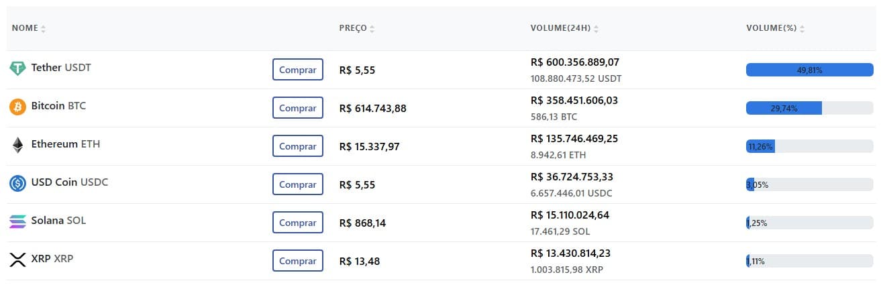Click the XRP logo icon
881x285 pixels.
(x=17, y=260)
